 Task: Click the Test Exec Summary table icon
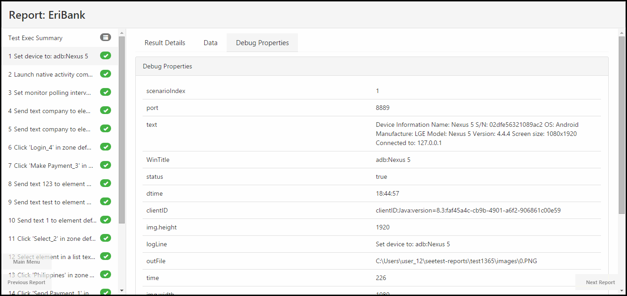[x=106, y=37]
